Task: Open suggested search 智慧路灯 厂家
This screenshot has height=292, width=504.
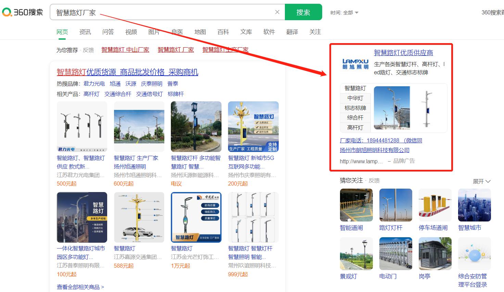Action: point(176,50)
